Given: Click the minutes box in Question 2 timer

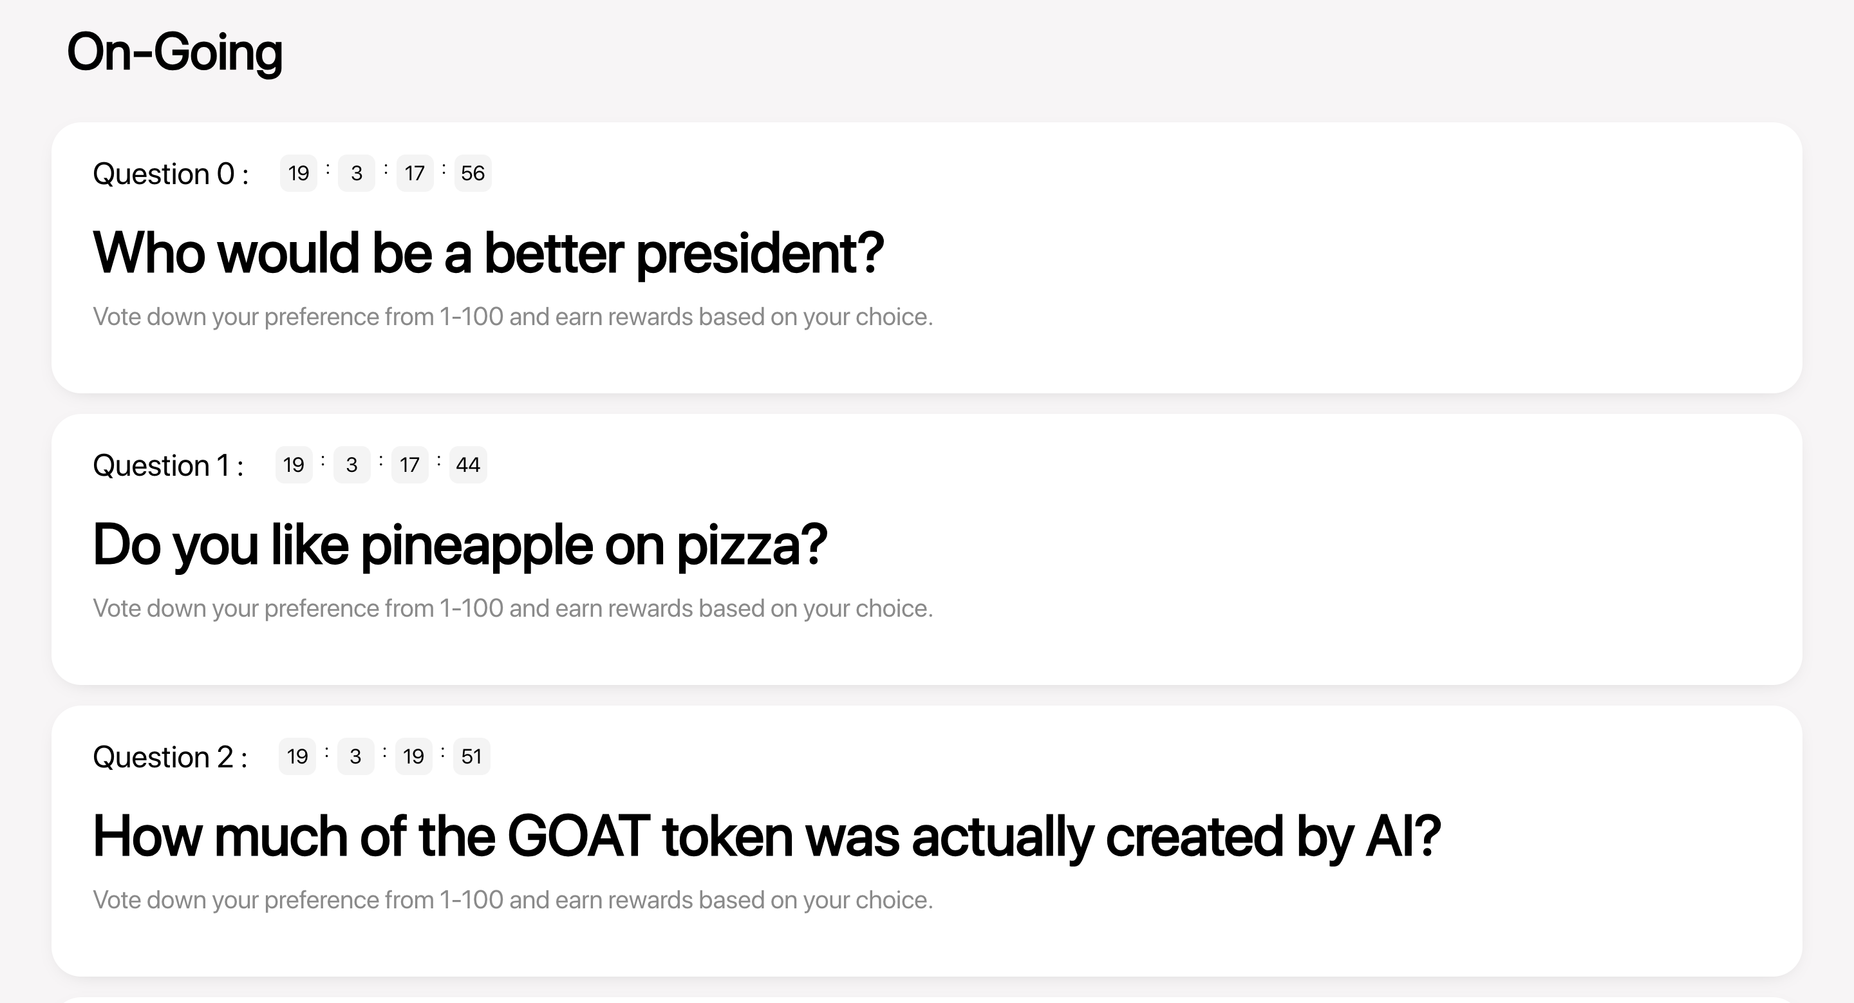Looking at the screenshot, I should [x=413, y=756].
